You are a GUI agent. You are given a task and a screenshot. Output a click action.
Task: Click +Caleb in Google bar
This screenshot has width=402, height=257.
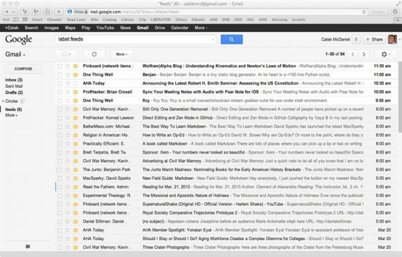pos(12,28)
